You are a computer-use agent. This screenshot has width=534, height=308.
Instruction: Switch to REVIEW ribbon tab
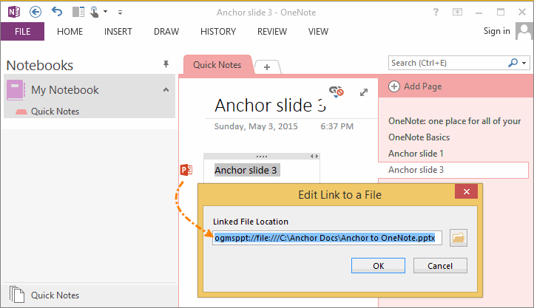click(271, 32)
